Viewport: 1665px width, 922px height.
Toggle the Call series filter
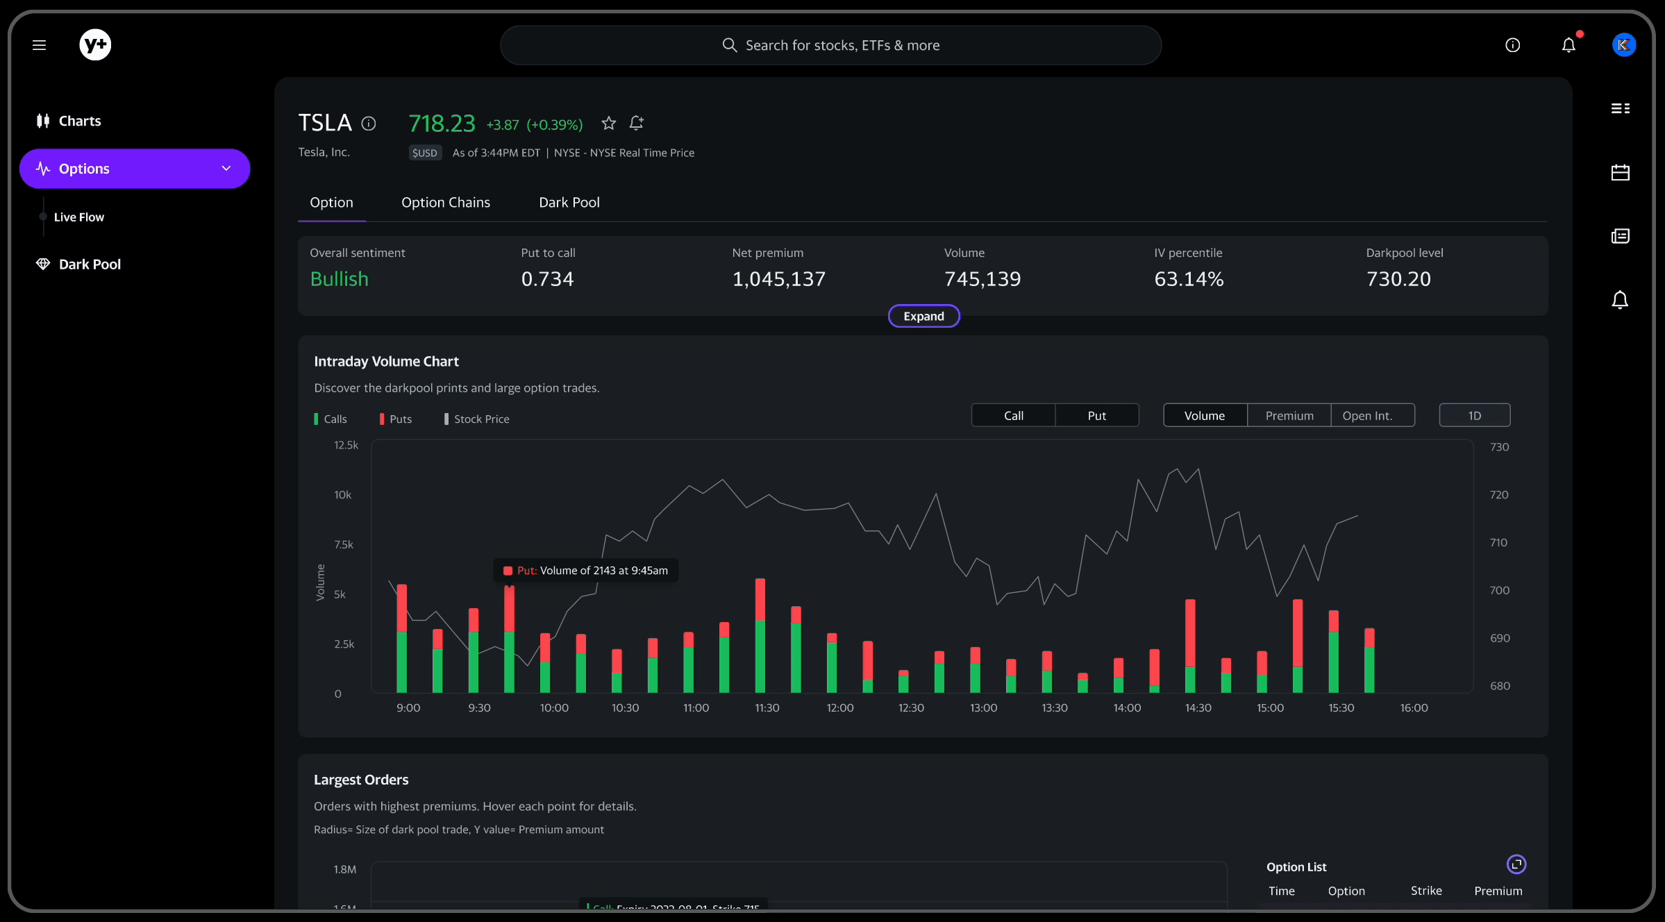(1013, 415)
